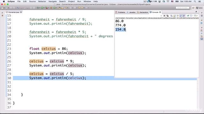
Task: Open Spotlight search in menu bar
Action: click(x=195, y=1)
